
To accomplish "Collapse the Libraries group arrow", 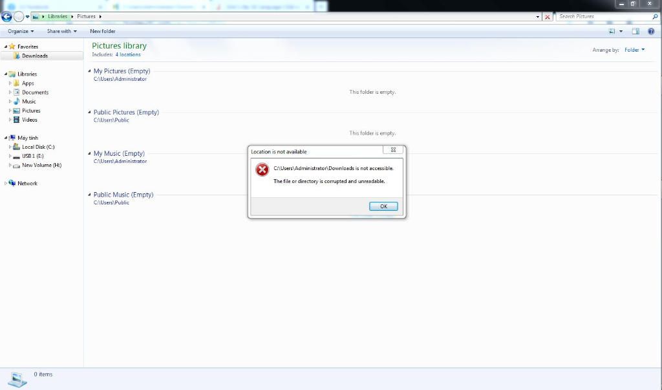I will pos(5,74).
